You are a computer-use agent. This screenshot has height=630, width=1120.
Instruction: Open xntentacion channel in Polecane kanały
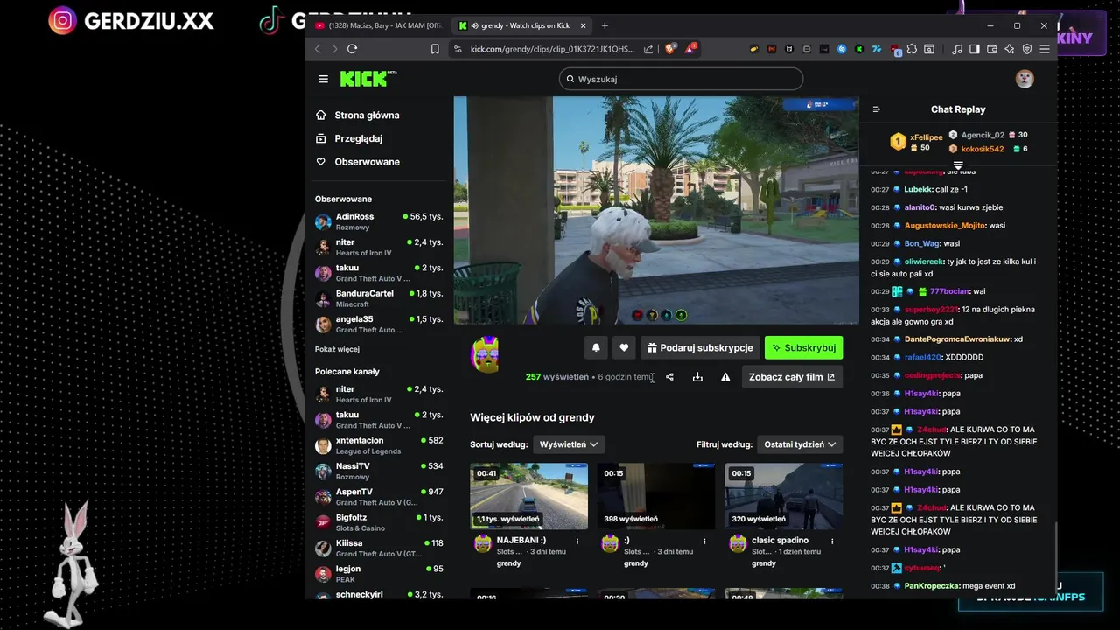(x=379, y=445)
